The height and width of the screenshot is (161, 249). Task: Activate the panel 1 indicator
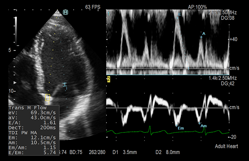[x=109, y=13]
